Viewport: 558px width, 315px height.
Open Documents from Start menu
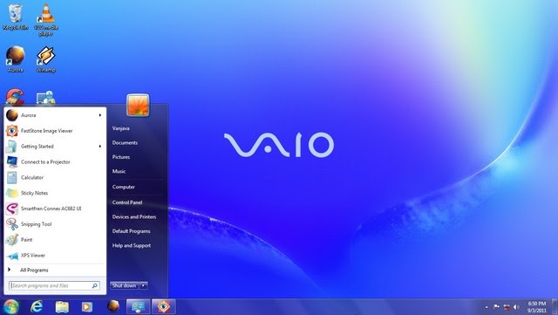[x=125, y=142]
